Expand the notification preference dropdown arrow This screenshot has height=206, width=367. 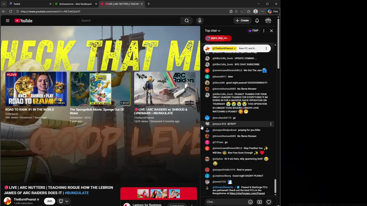(x=67, y=201)
